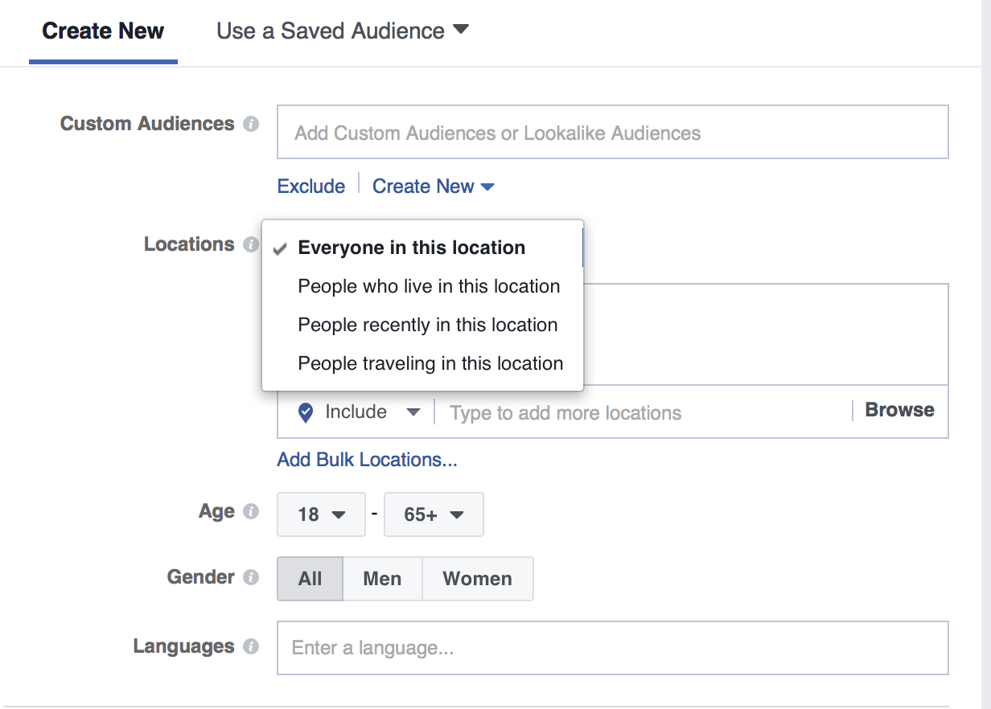The width and height of the screenshot is (991, 709).
Task: Select the Women gender option
Action: [477, 578]
